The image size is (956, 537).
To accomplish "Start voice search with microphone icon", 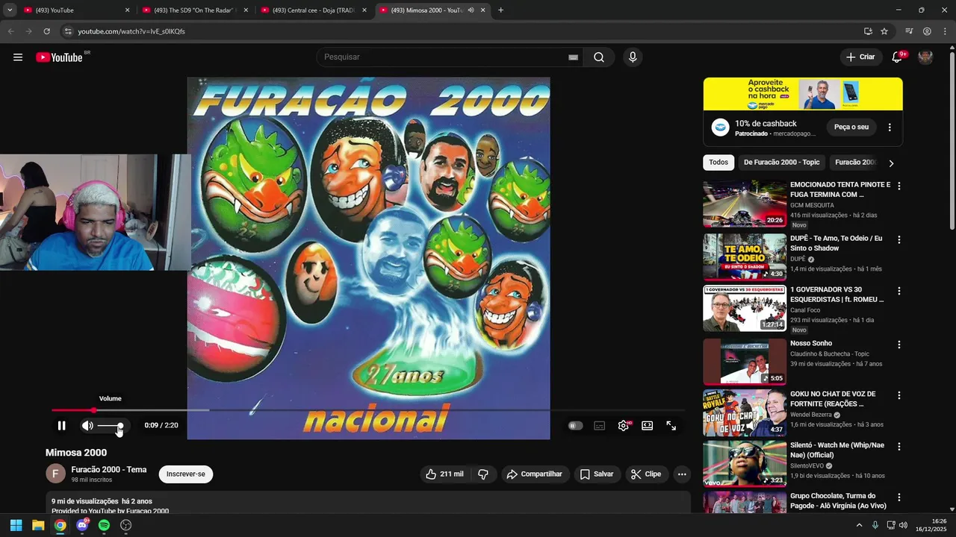I will pyautogui.click(x=633, y=57).
